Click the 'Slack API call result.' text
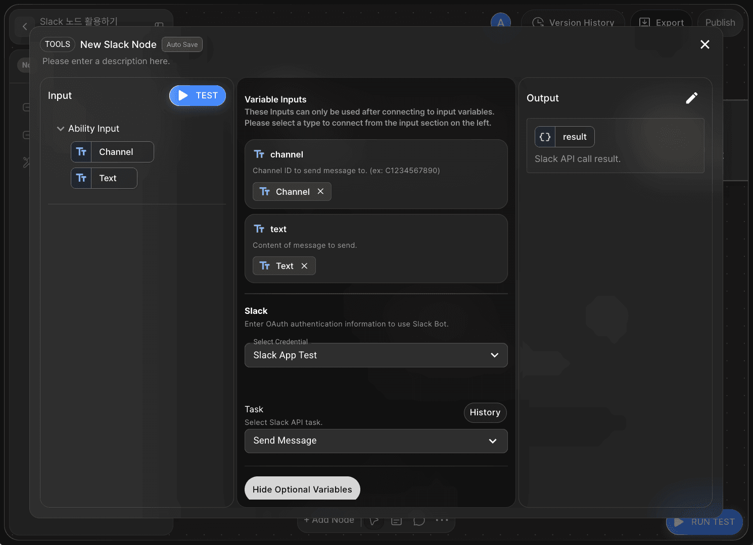 (x=578, y=159)
